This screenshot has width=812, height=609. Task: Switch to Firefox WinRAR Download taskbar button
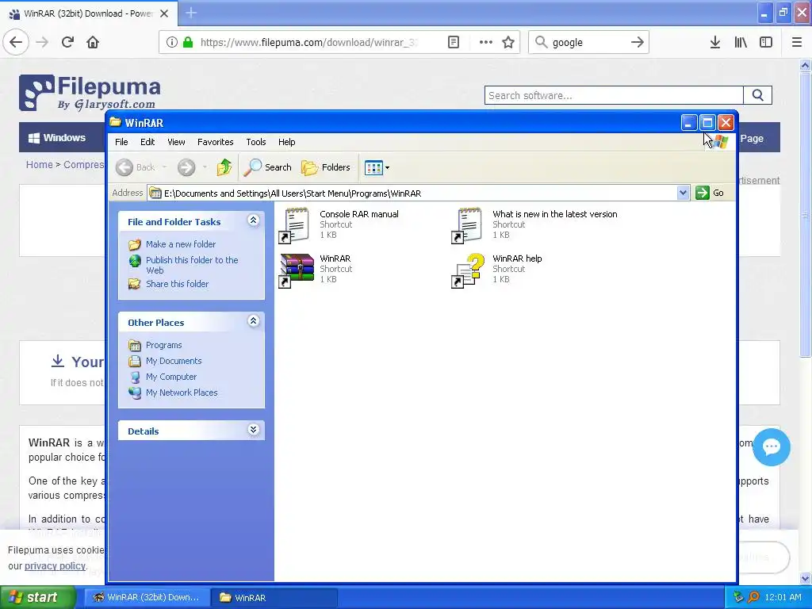[x=147, y=597]
